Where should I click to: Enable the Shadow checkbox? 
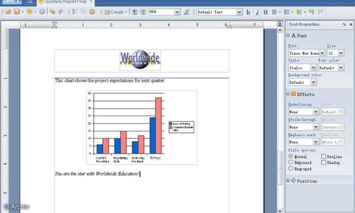(324, 162)
